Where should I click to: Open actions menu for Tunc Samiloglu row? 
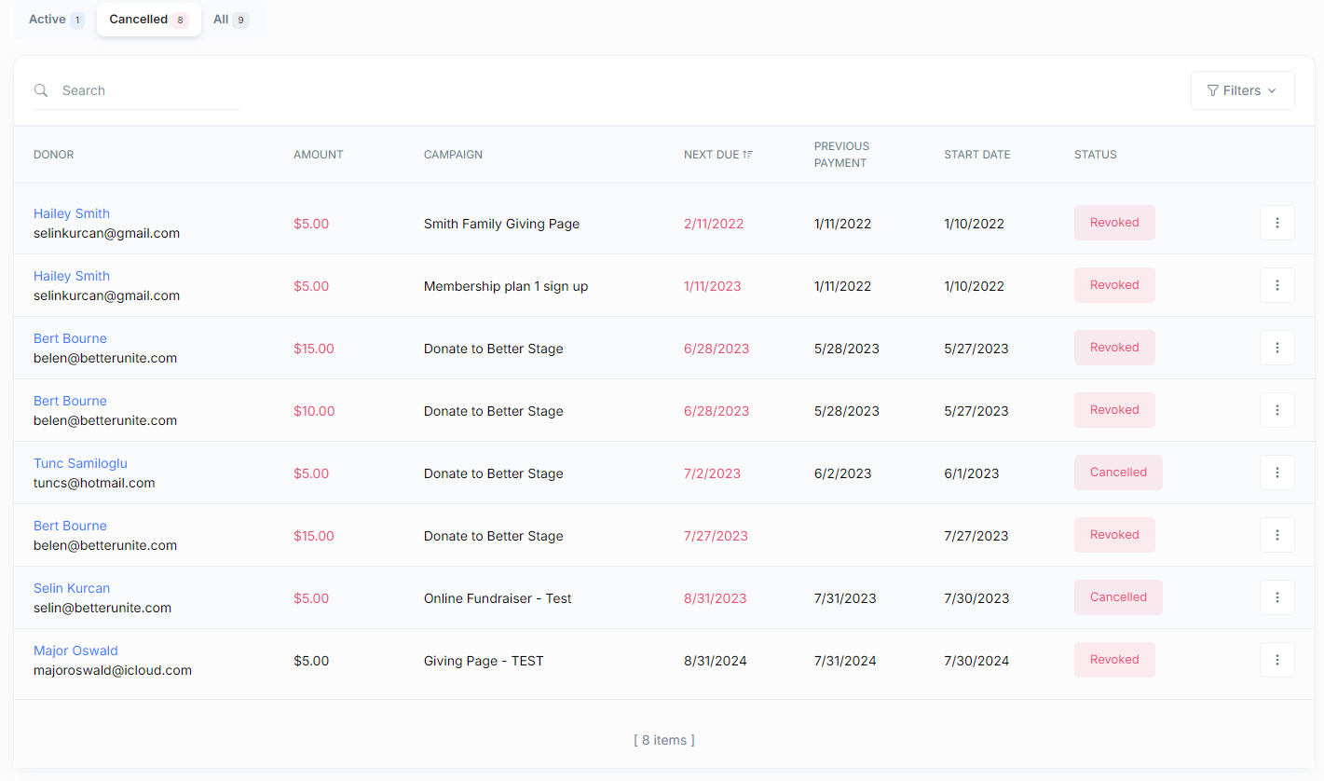tap(1276, 473)
